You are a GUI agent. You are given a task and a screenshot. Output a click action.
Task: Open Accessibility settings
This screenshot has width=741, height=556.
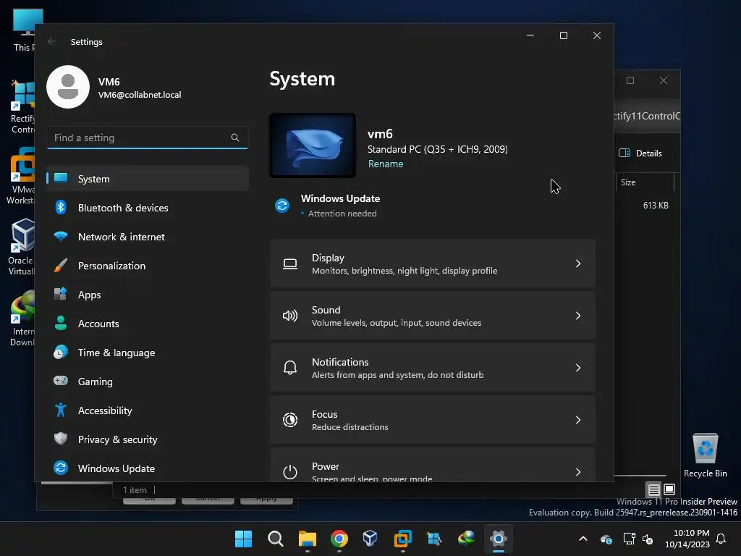click(x=148, y=410)
